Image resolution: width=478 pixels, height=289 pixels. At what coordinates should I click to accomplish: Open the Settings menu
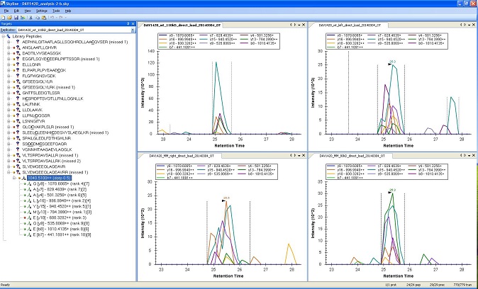pos(43,12)
